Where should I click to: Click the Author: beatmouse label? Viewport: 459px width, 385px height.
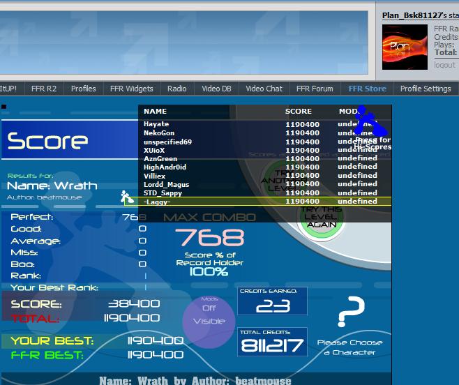[44, 197]
